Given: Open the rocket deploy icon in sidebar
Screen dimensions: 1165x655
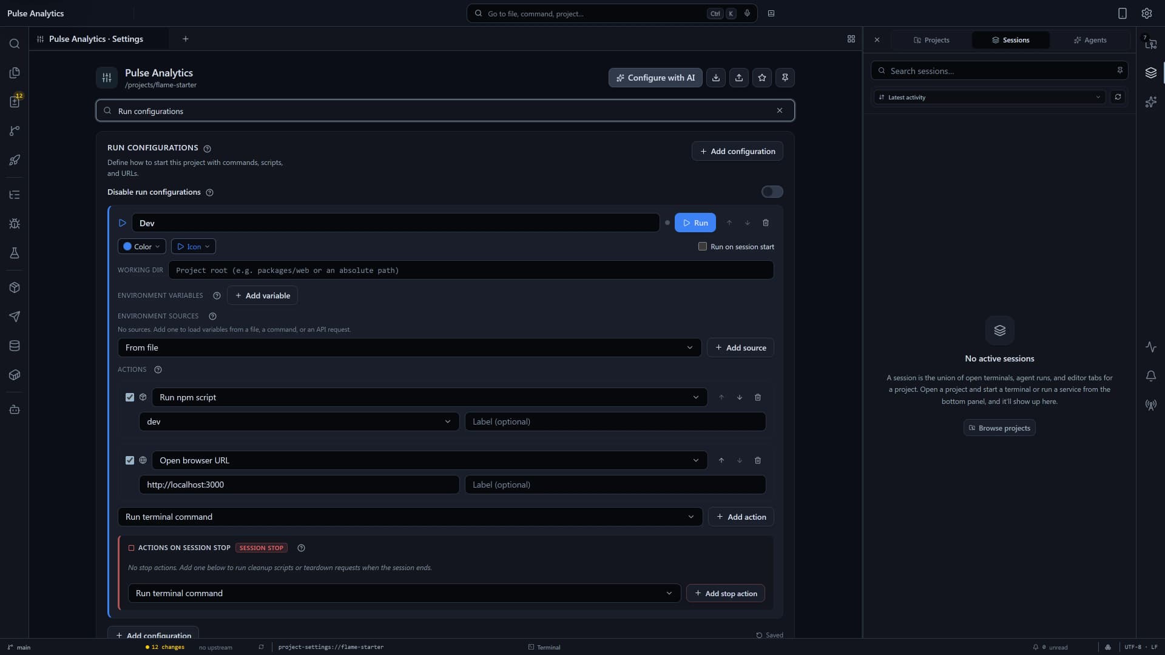Looking at the screenshot, I should 15,160.
